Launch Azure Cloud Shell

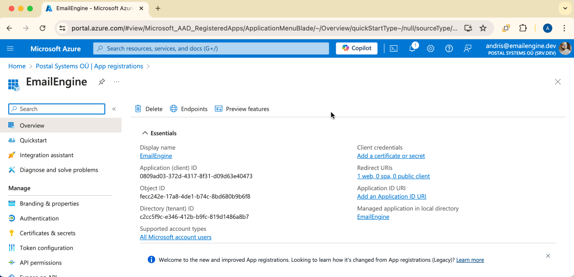pyautogui.click(x=393, y=48)
